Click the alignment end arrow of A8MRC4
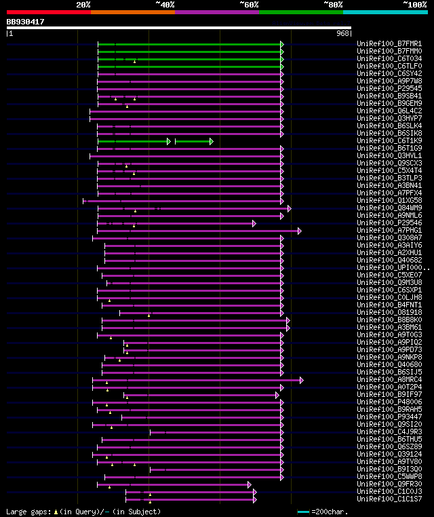Viewport: 434px width, 517px height. click(302, 380)
